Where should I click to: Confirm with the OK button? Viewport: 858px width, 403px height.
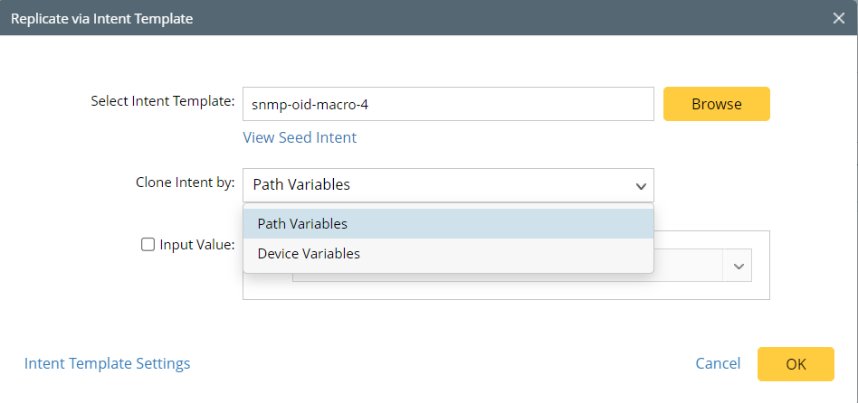pos(796,364)
